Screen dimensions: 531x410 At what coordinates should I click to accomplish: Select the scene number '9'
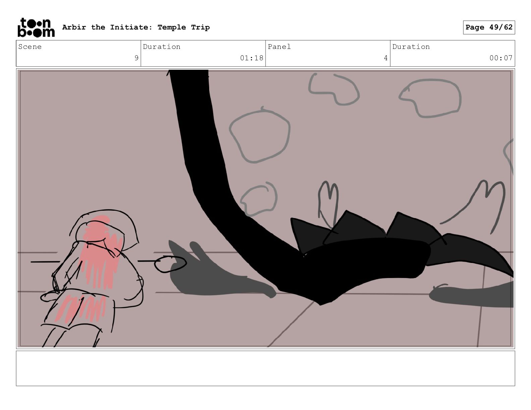(136, 58)
